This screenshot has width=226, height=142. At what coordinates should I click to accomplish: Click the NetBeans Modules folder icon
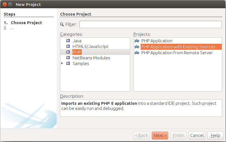click(x=68, y=58)
